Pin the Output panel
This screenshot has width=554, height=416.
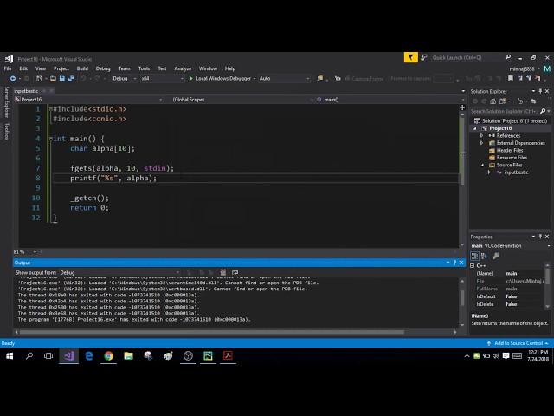(454, 263)
